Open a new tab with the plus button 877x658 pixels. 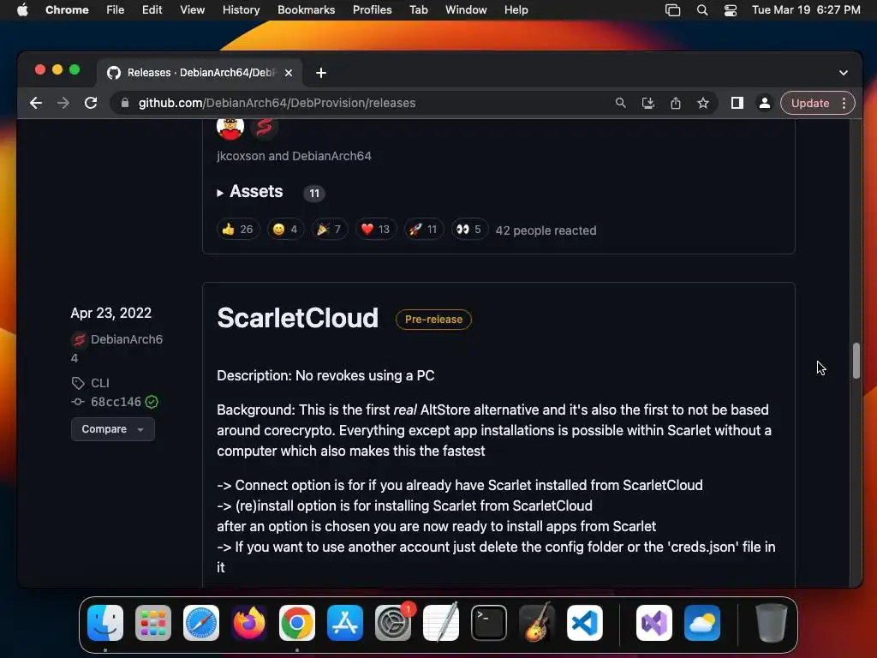coord(320,73)
